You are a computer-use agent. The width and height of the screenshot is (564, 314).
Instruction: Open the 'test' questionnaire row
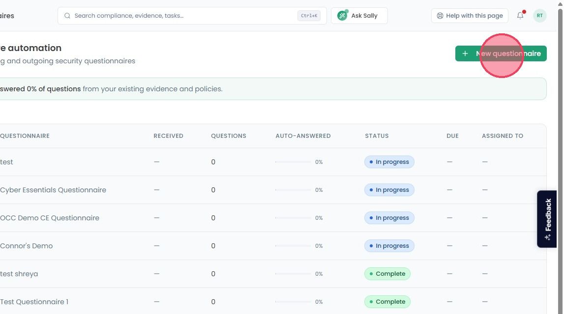(x=273, y=162)
